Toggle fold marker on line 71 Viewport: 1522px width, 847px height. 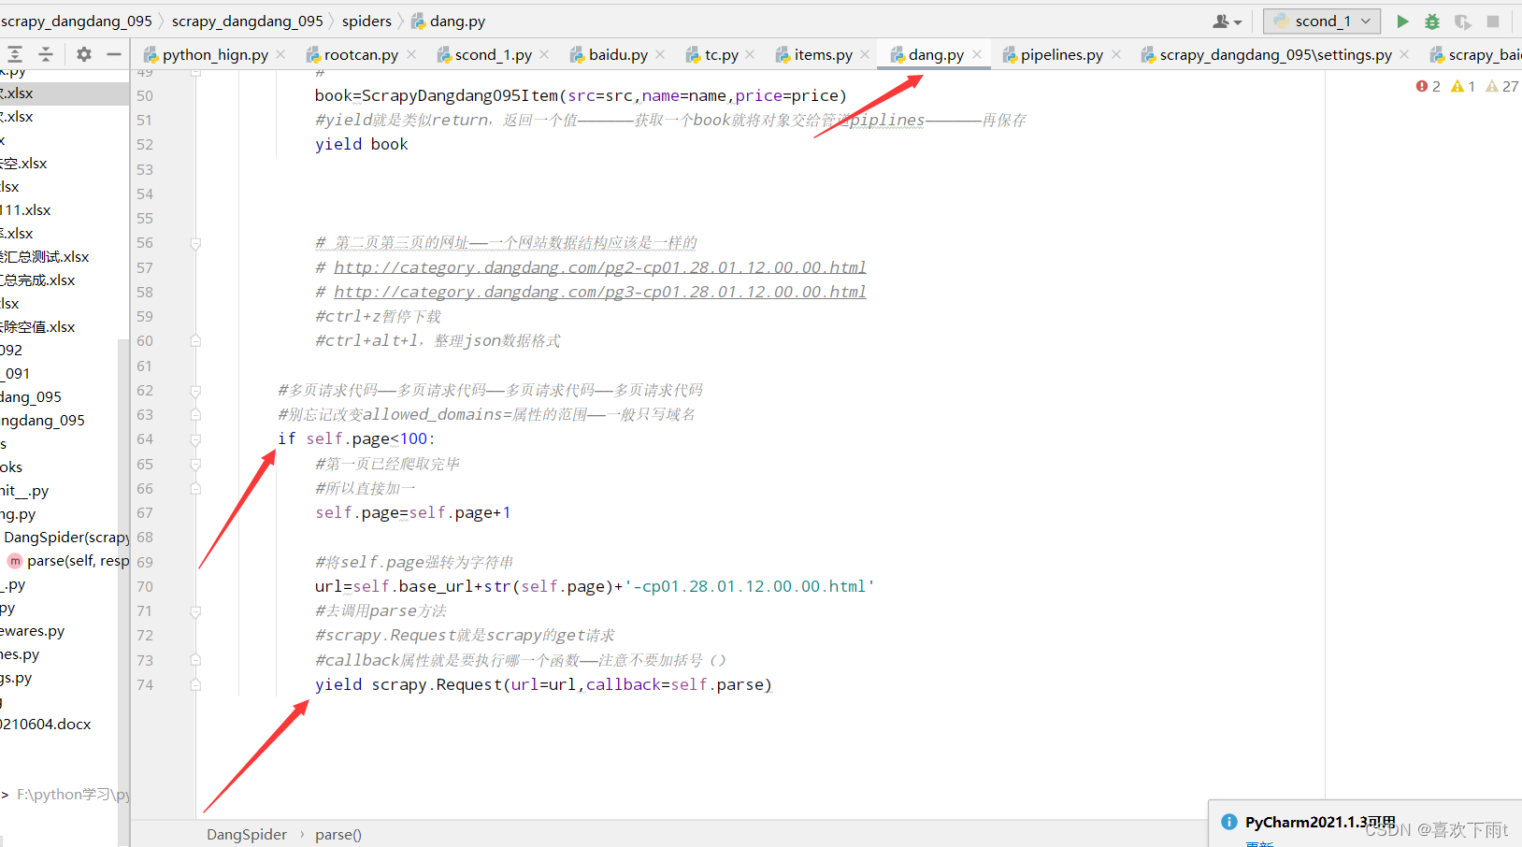pyautogui.click(x=195, y=611)
